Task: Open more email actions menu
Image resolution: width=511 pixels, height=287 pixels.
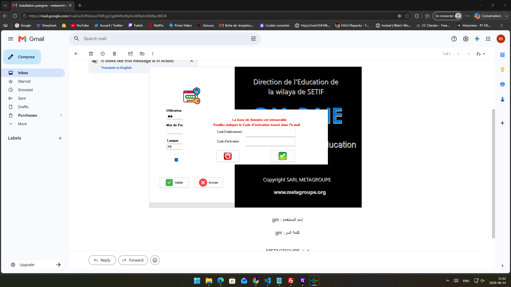Action: click(153, 54)
